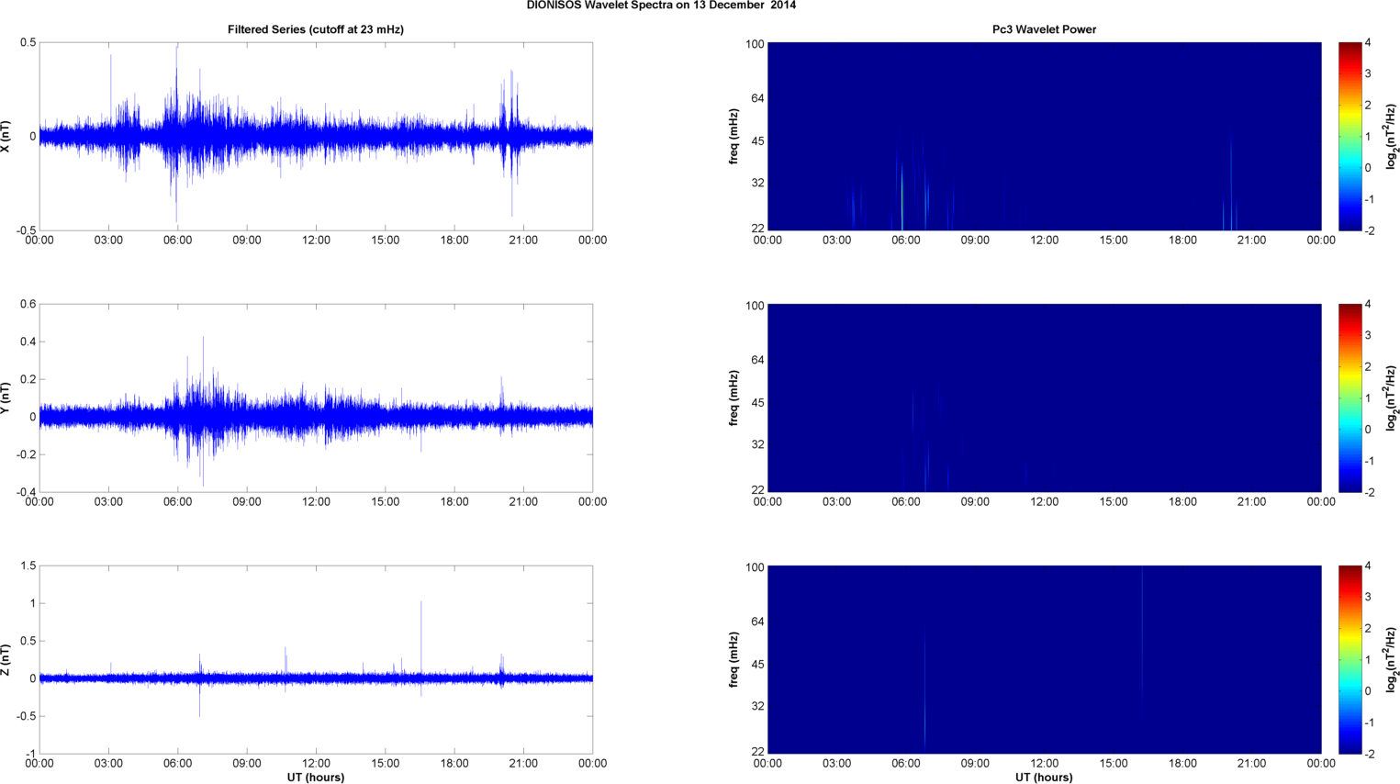
Task: Click 'freq (mHz)' label of the middle spectrogram
Action: 734,398
